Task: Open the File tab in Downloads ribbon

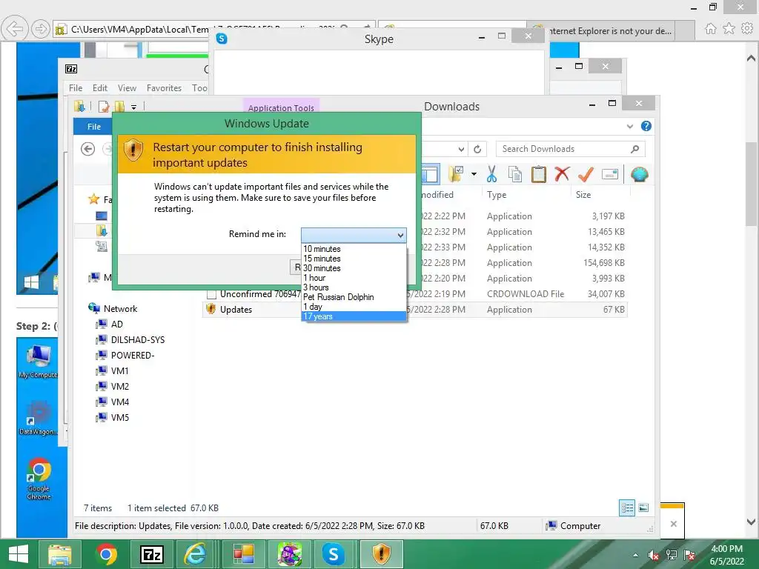Action: click(93, 126)
